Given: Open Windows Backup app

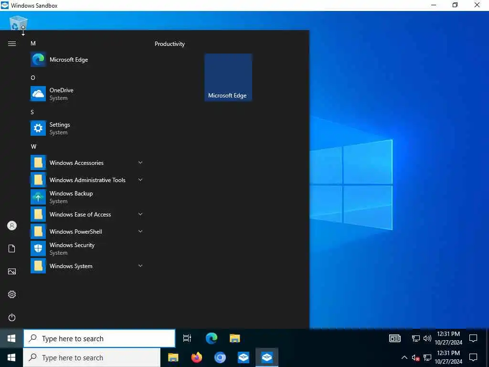Looking at the screenshot, I should [x=87, y=197].
